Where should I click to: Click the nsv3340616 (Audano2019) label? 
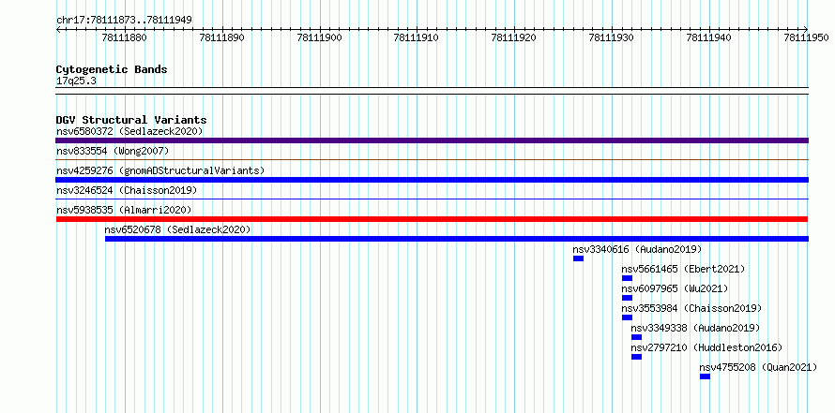637,249
